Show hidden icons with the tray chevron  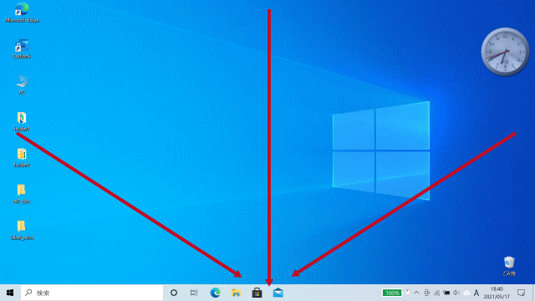(x=416, y=293)
